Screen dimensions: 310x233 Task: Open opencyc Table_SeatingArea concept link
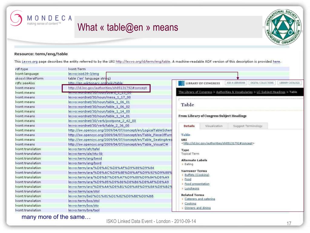pos(120,140)
